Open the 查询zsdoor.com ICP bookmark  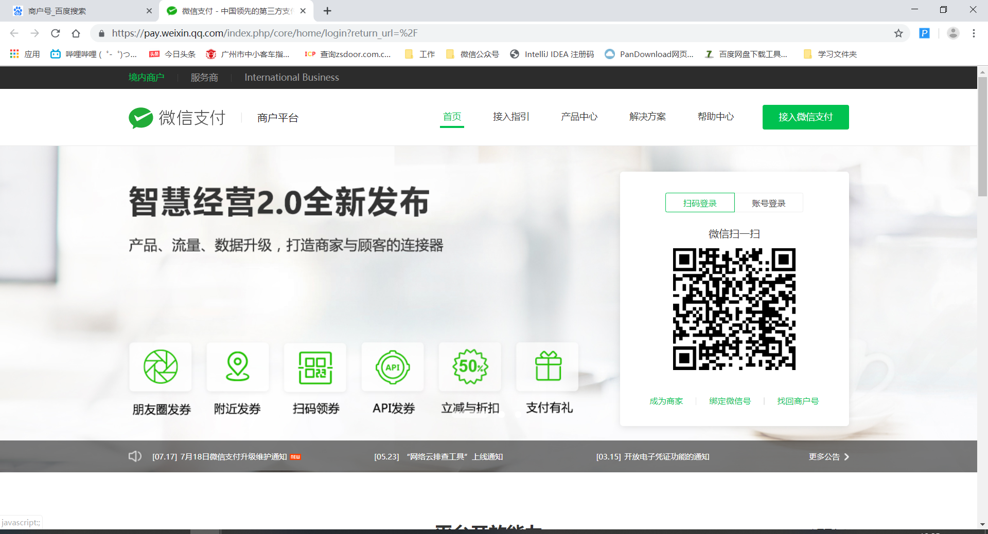coord(348,54)
